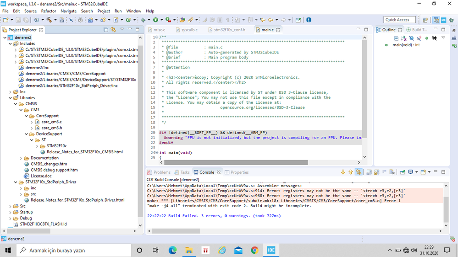Click the Last Edit Location back arrow icon
Viewport: 458px width, 257px height.
(x=263, y=20)
